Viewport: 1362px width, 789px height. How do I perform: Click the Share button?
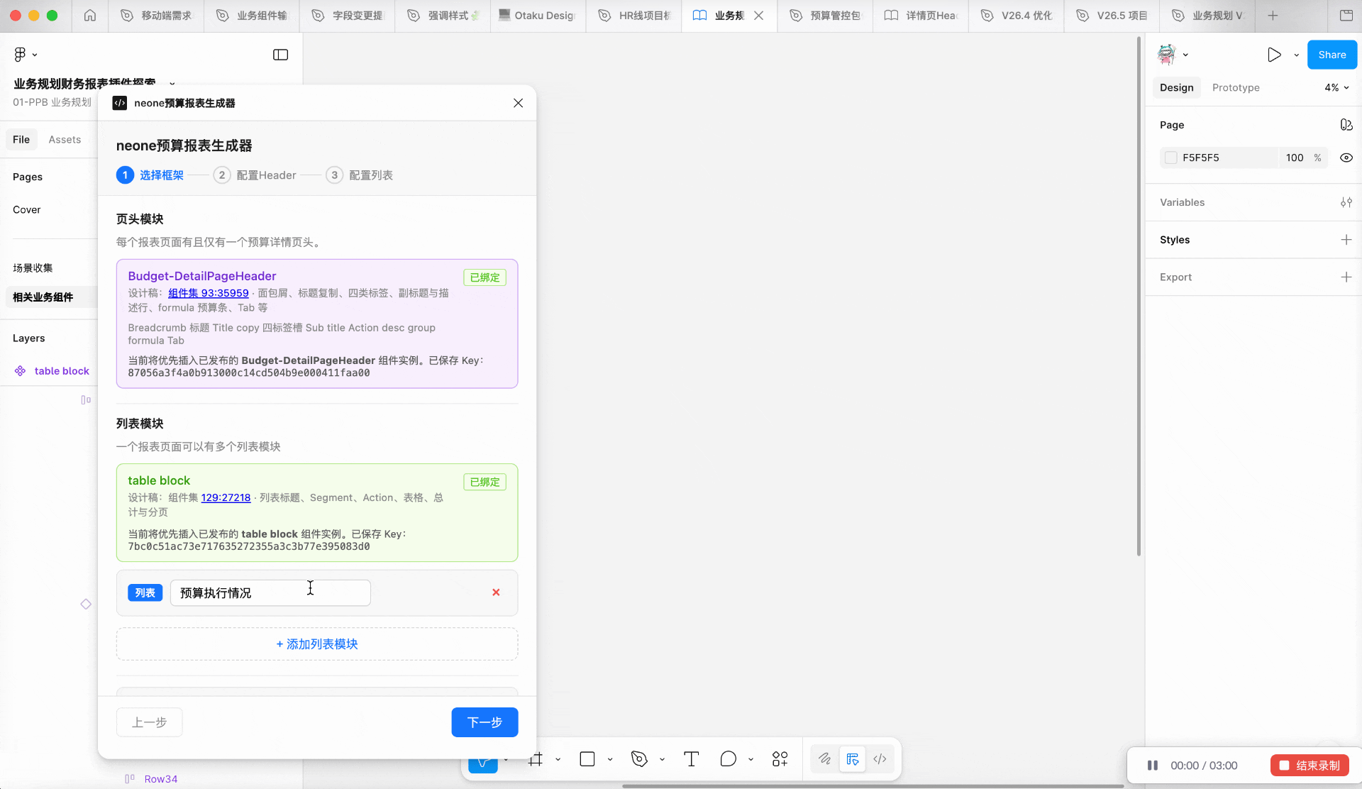[1332, 55]
